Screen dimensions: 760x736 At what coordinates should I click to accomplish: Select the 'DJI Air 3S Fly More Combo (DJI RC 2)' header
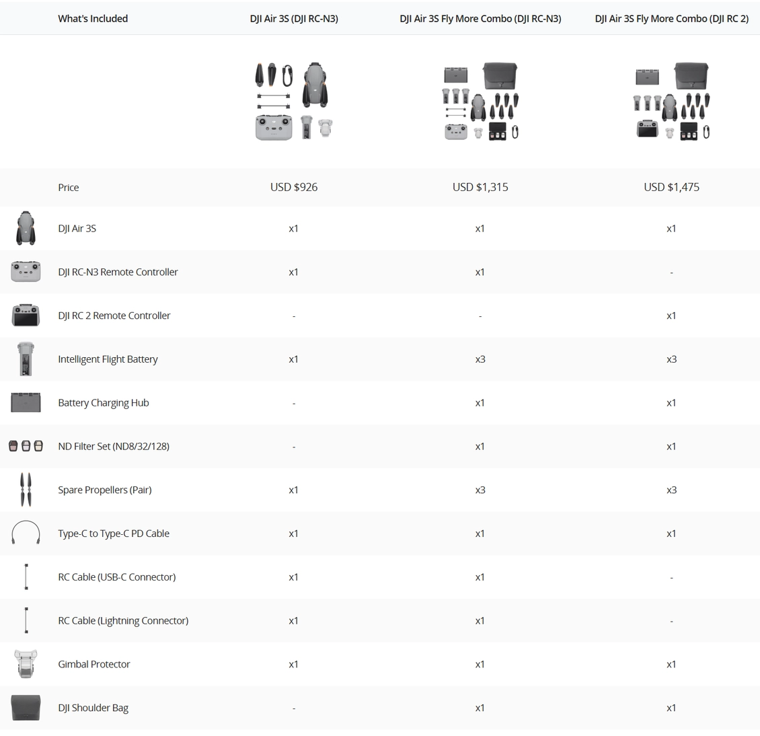[671, 18]
